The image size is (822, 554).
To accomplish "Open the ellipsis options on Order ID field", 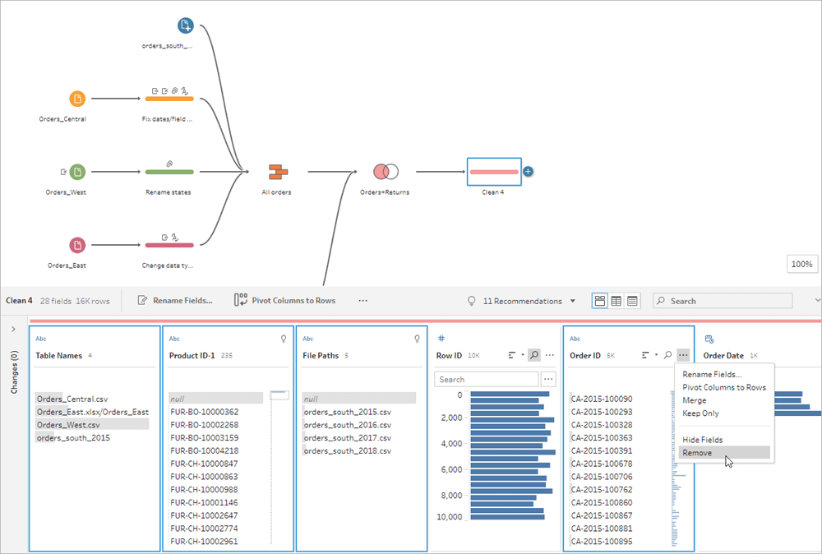I will pyautogui.click(x=683, y=355).
